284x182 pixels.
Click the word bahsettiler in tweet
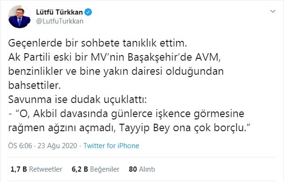tap(34, 85)
